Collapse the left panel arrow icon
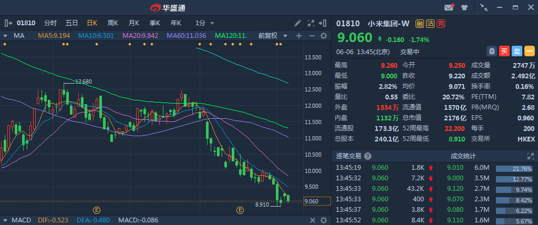Screen dimensions: 538x225 tap(8, 23)
